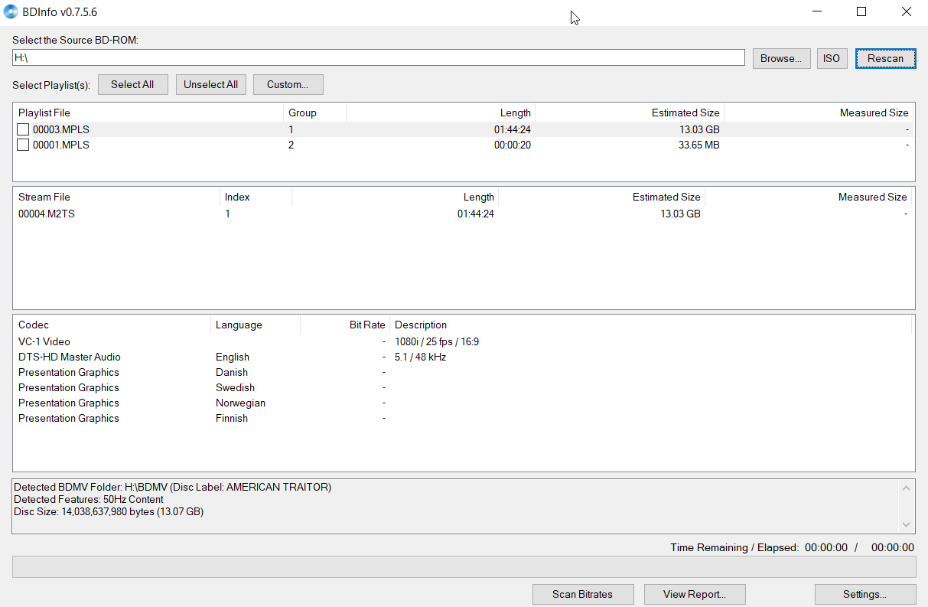This screenshot has height=607, width=928.
Task: Click the 1080i / 25 fps / 16:9 description
Action: pyautogui.click(x=437, y=341)
